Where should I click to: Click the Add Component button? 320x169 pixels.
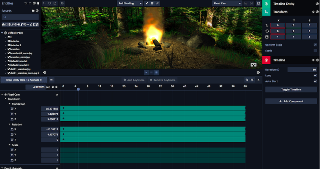point(291,101)
